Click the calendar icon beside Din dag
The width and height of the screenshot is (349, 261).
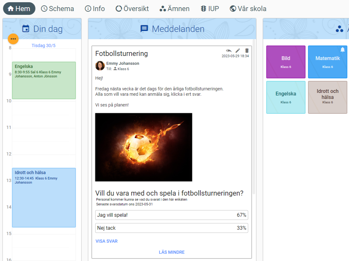26,29
